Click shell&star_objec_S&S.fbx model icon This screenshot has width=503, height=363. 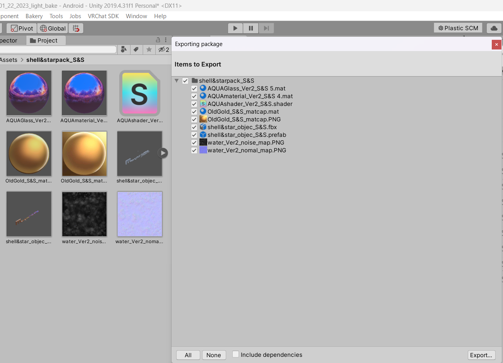[203, 127]
